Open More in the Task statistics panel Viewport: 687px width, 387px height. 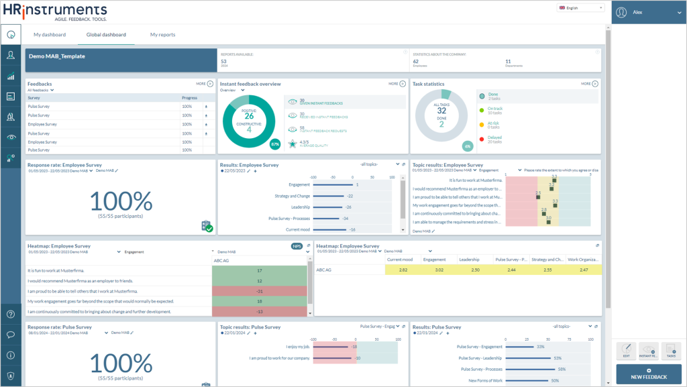tap(589, 84)
